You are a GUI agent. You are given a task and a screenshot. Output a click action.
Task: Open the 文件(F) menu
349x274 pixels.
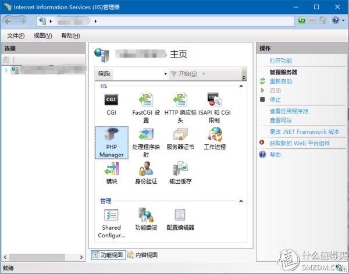(16, 35)
